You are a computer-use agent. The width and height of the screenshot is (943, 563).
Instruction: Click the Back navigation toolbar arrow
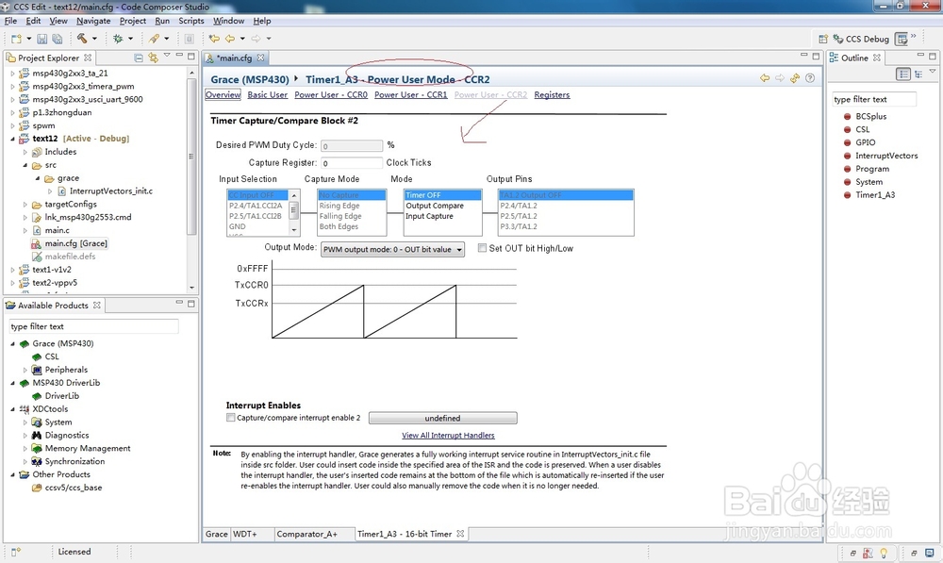coord(230,39)
